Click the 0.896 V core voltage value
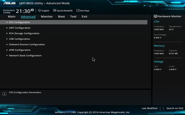The height and width of the screenshot is (115, 185). click(x=158, y=38)
